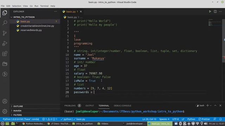Click the editor minimap preview
Image resolution: width=225 pixels, height=126 pixels.
(215, 22)
